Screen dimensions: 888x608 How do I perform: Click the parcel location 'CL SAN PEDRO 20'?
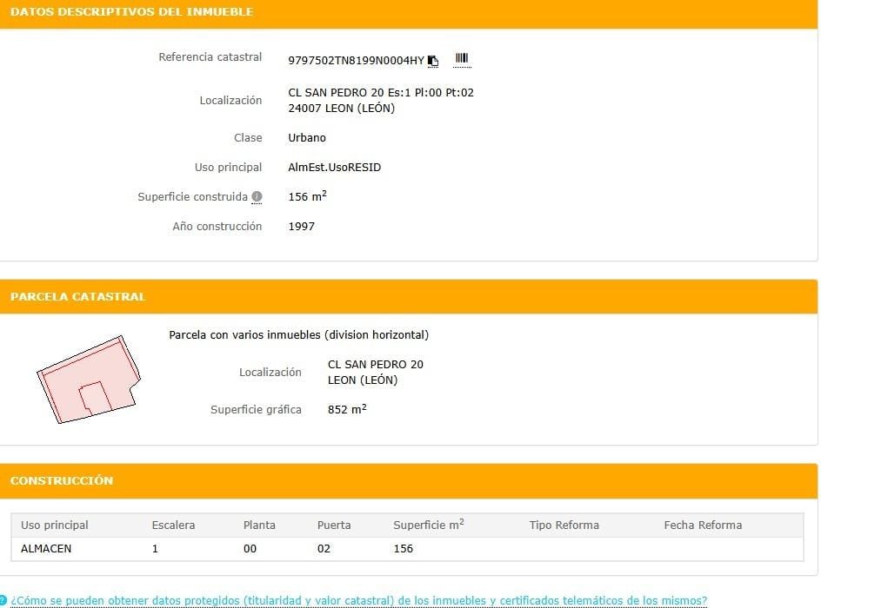376,364
